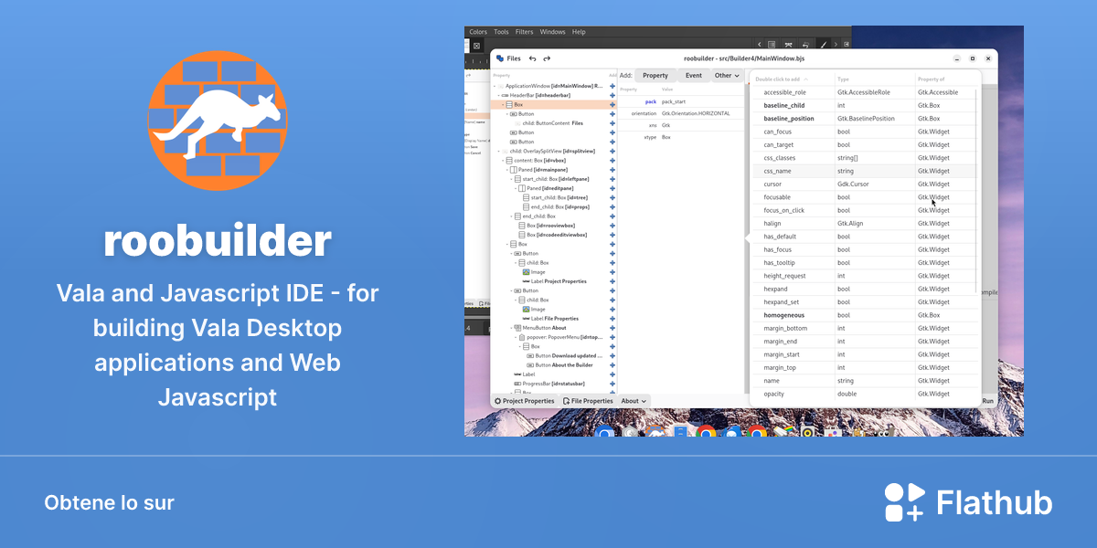Click plus on content: Box vbox row

612,161
